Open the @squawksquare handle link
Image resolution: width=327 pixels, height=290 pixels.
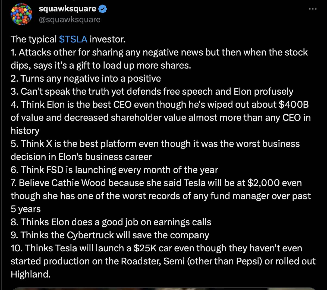pos(70,20)
